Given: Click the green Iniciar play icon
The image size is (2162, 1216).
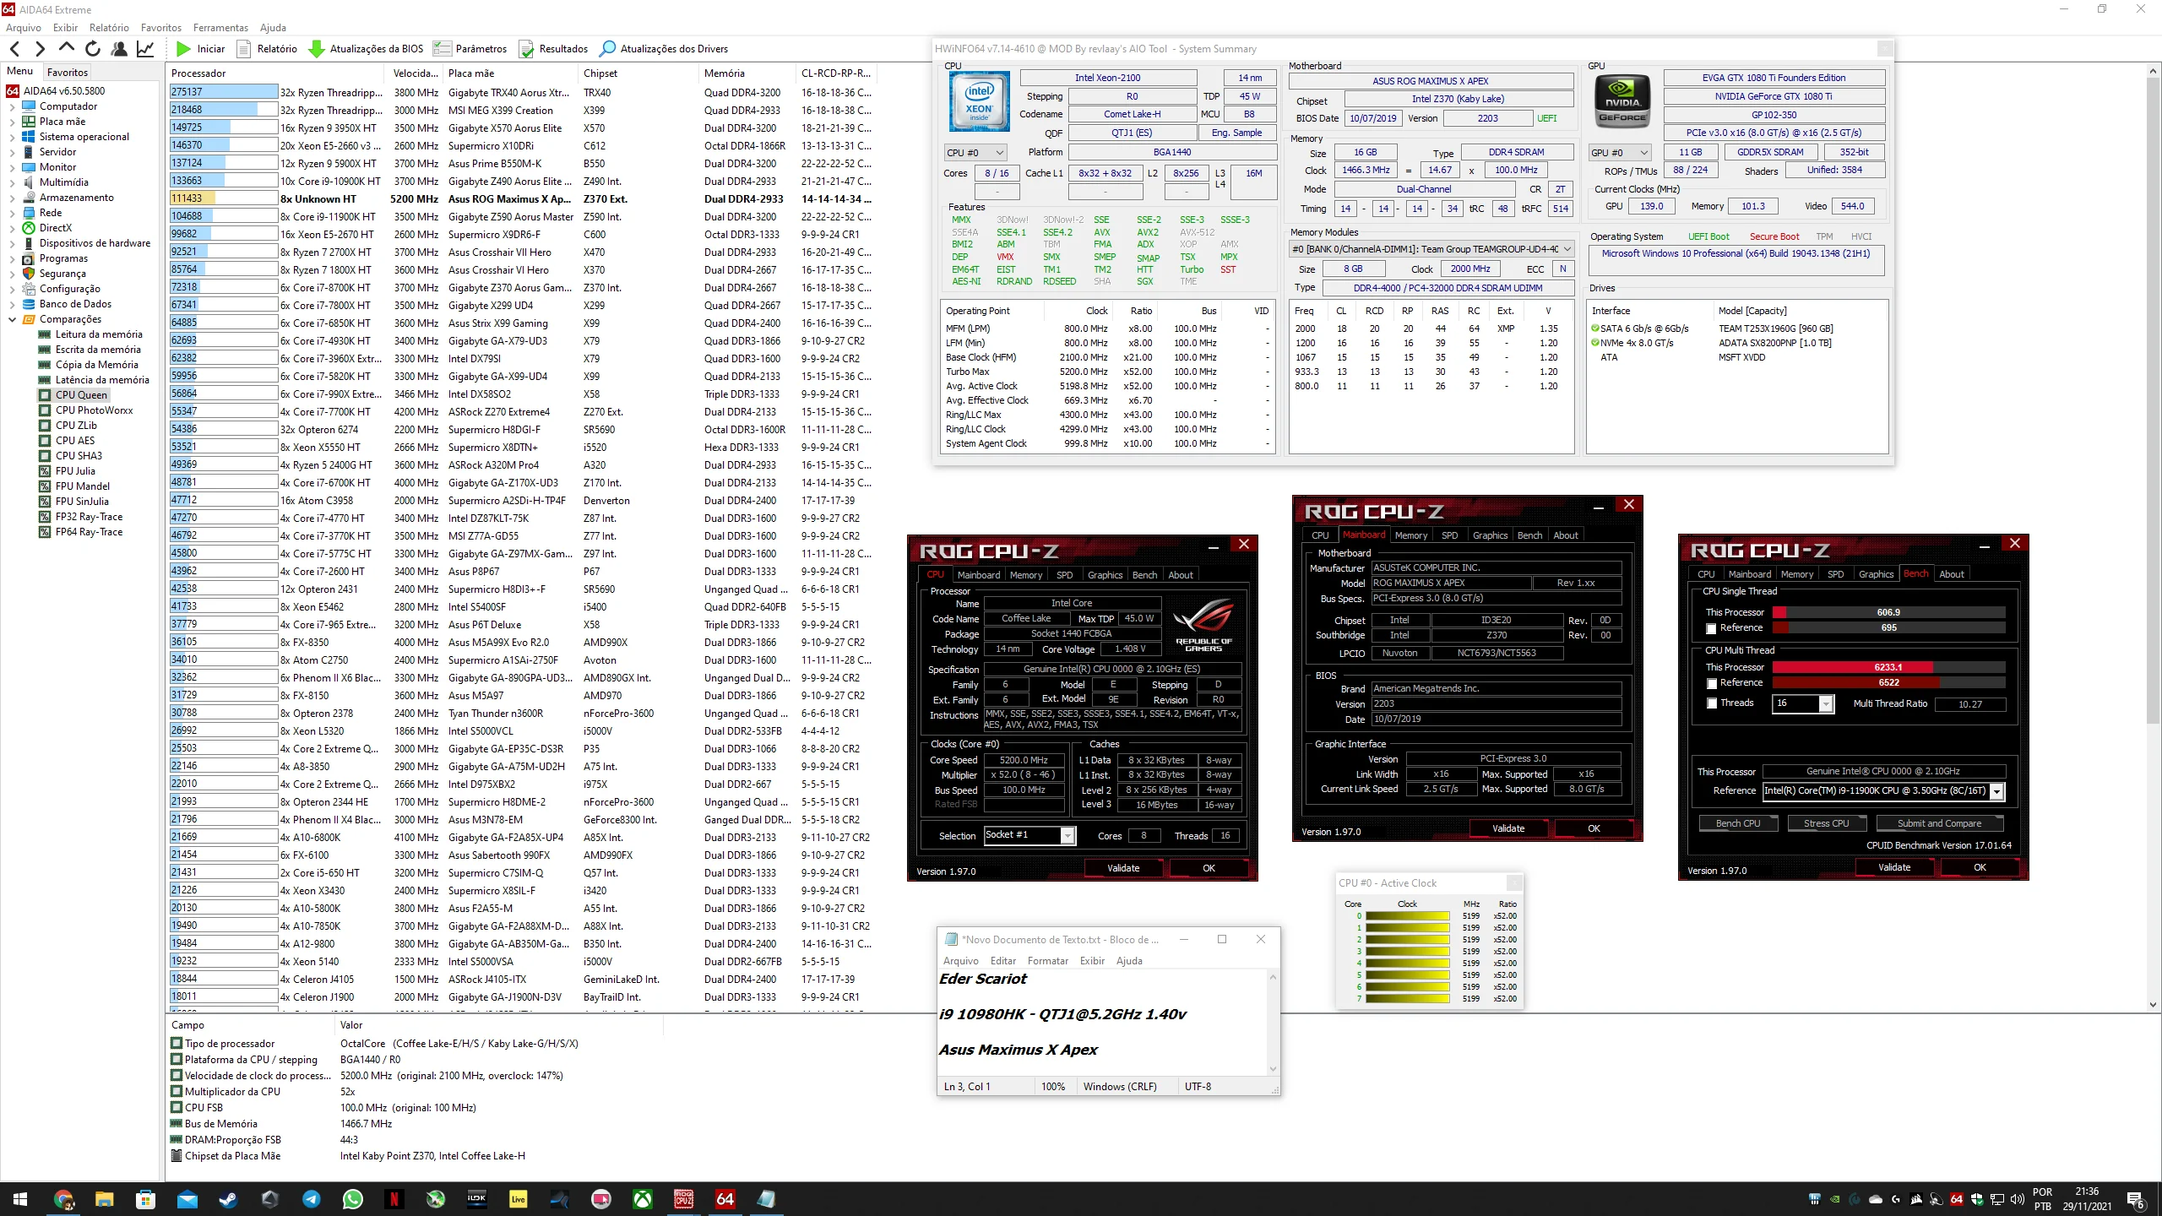Looking at the screenshot, I should (183, 49).
